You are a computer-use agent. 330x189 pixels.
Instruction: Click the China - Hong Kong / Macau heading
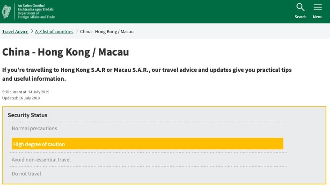[x=66, y=52]
